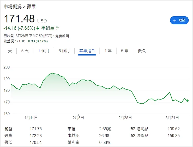193x147 pixels.
Task: Click the 最低 value 170.51
Action: click(x=35, y=143)
